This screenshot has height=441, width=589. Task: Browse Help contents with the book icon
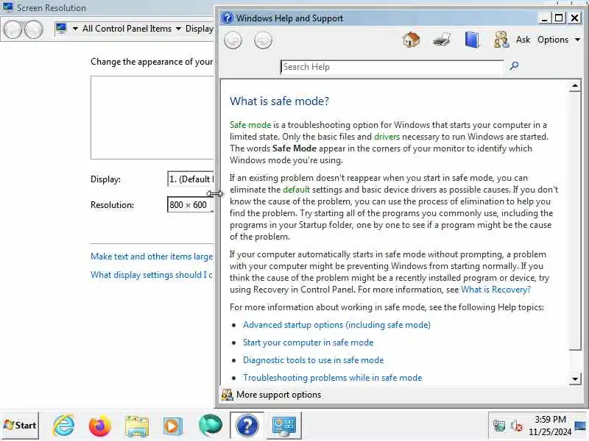[472, 40]
